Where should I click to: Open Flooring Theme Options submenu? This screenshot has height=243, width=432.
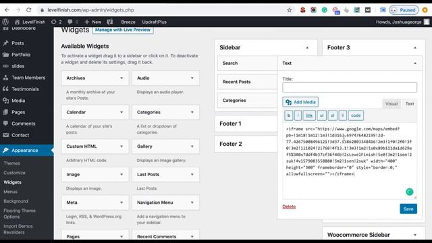pyautogui.click(x=20, y=213)
